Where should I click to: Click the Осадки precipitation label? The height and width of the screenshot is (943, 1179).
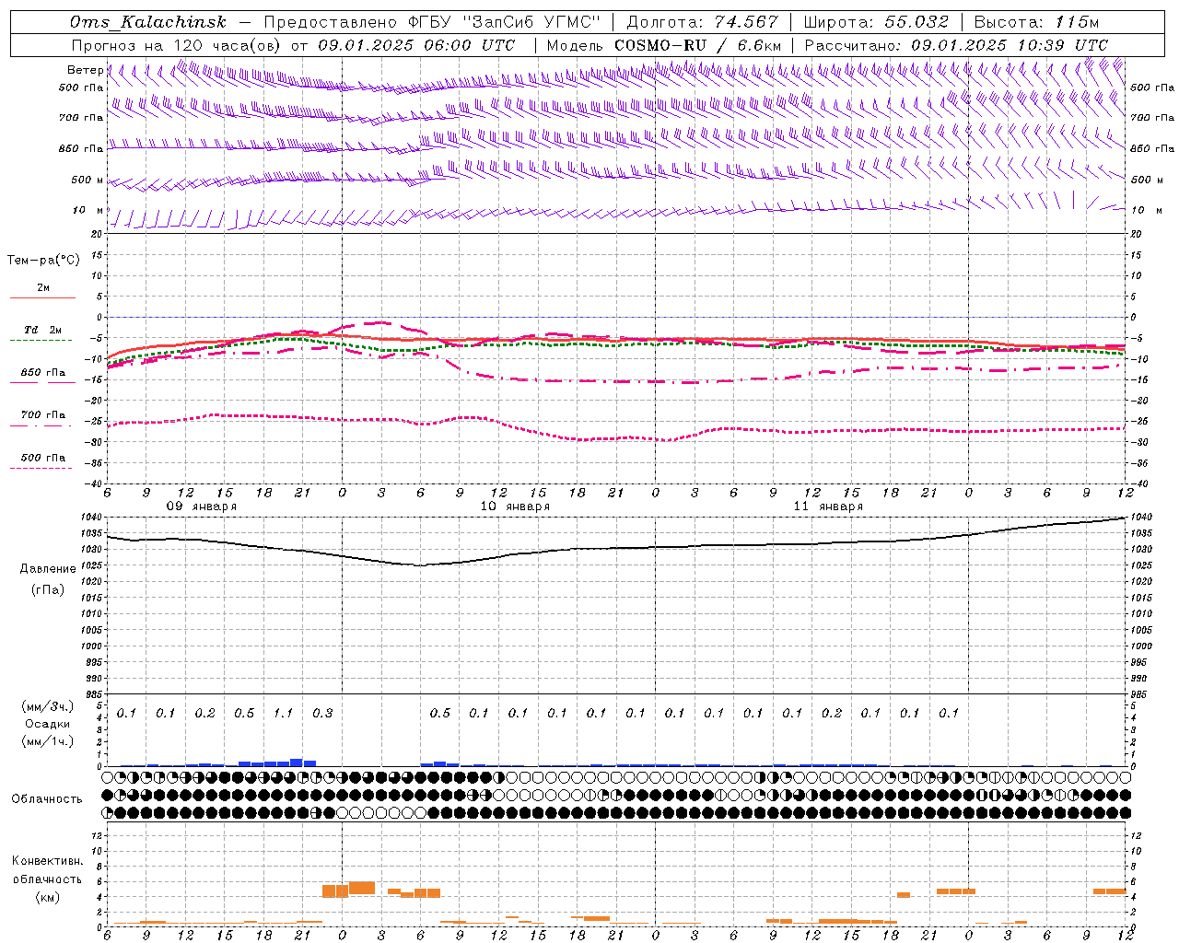coord(48,724)
